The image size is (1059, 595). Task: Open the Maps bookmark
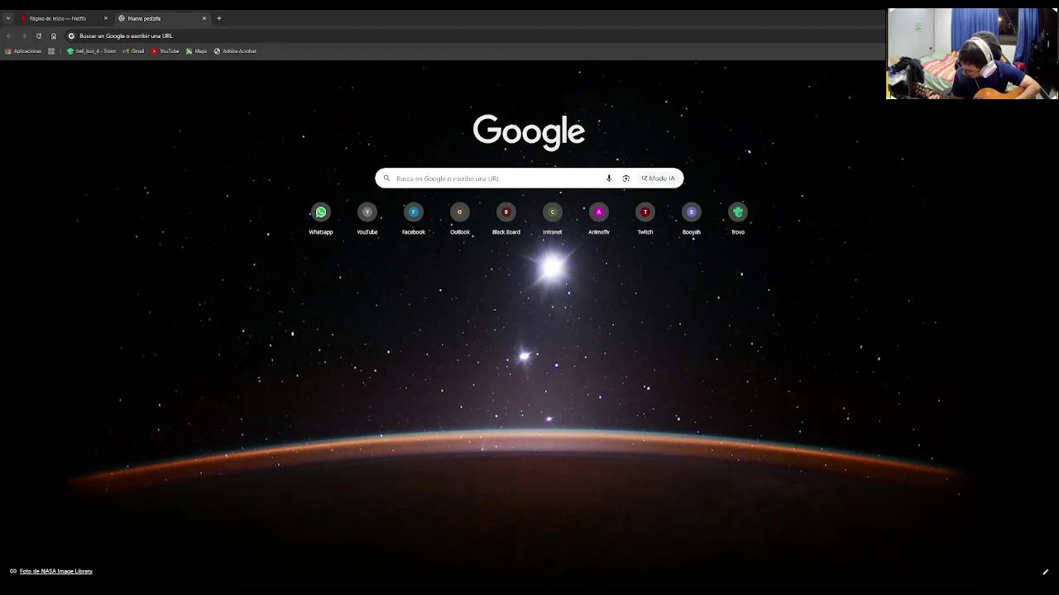[197, 51]
